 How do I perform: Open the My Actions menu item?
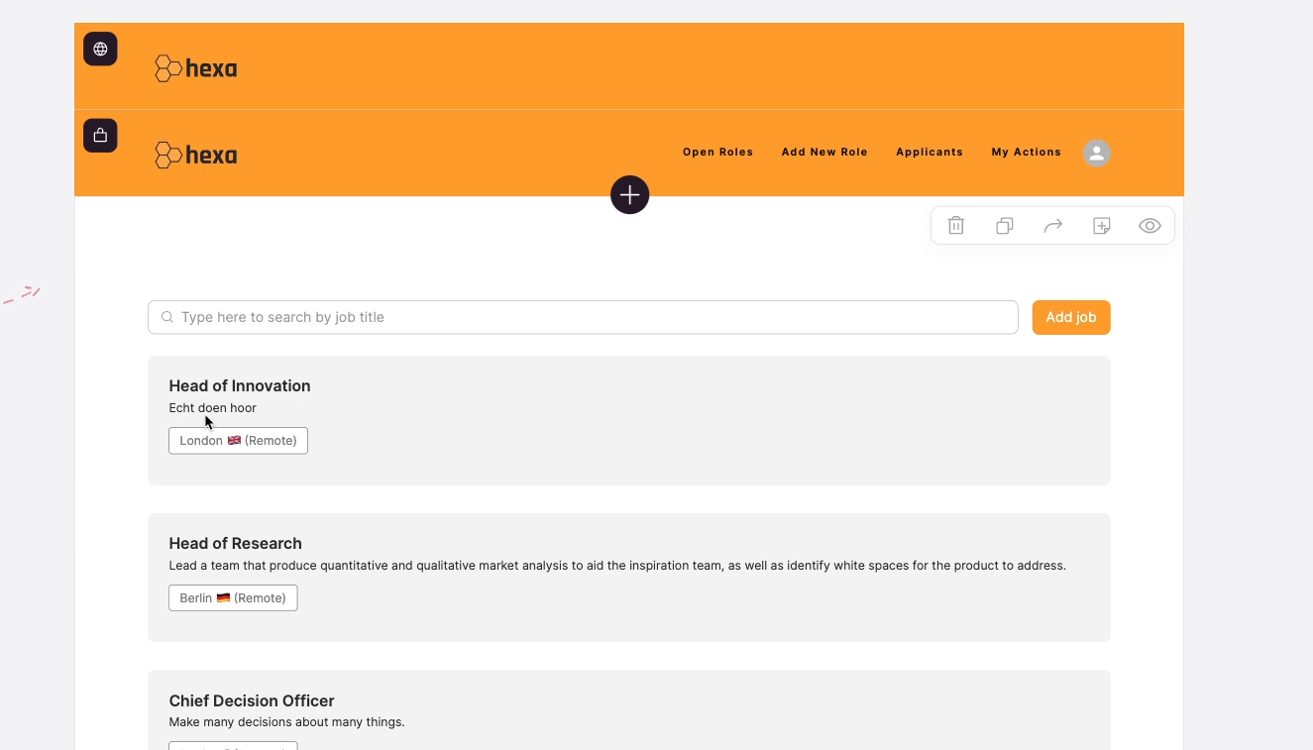click(1027, 153)
